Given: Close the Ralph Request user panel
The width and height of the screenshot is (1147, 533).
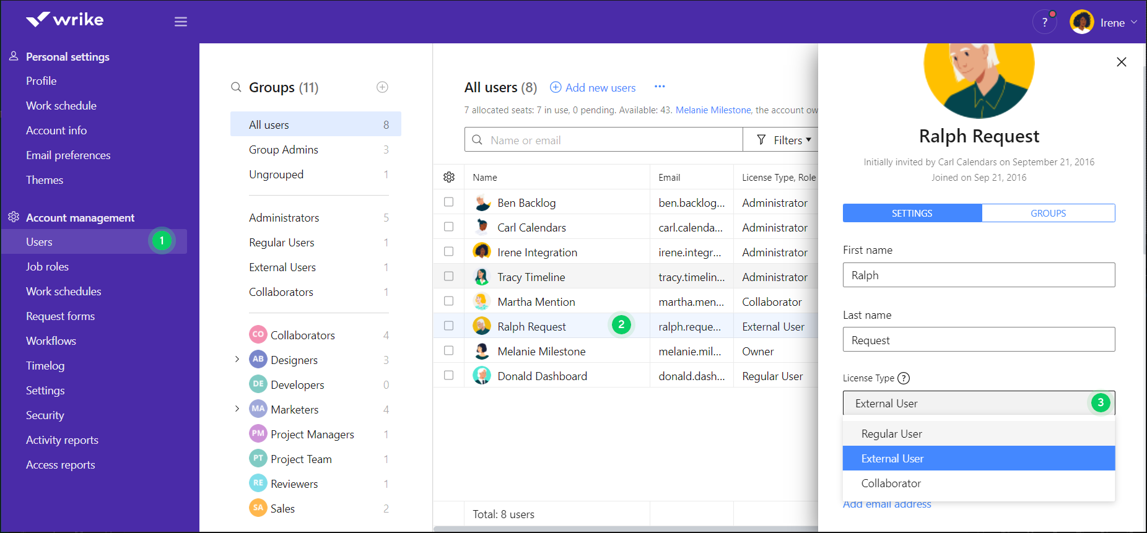Looking at the screenshot, I should 1121,62.
